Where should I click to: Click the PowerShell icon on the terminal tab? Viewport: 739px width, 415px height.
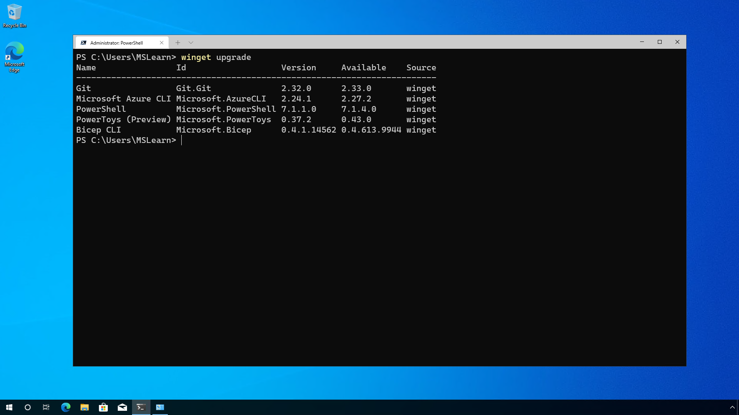click(84, 42)
